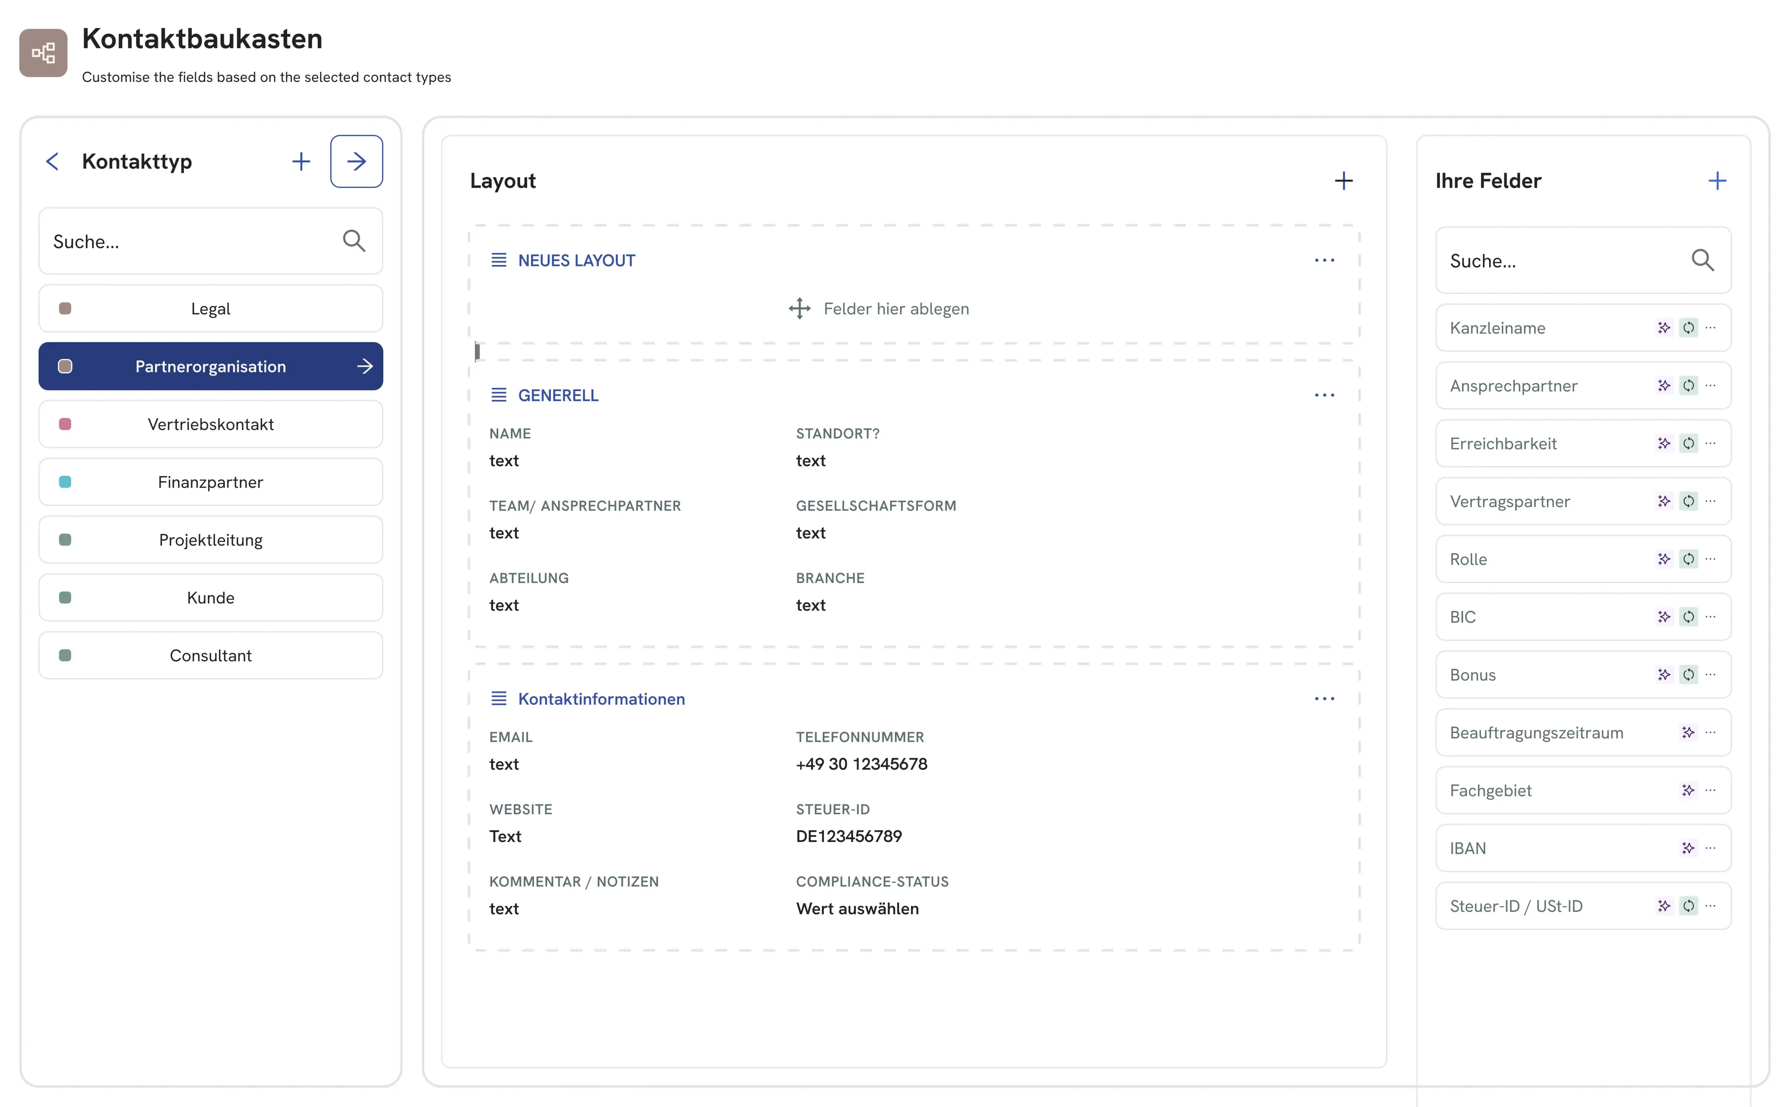Click the Kontakttyp search input field
1790x1107 pixels.
point(190,242)
